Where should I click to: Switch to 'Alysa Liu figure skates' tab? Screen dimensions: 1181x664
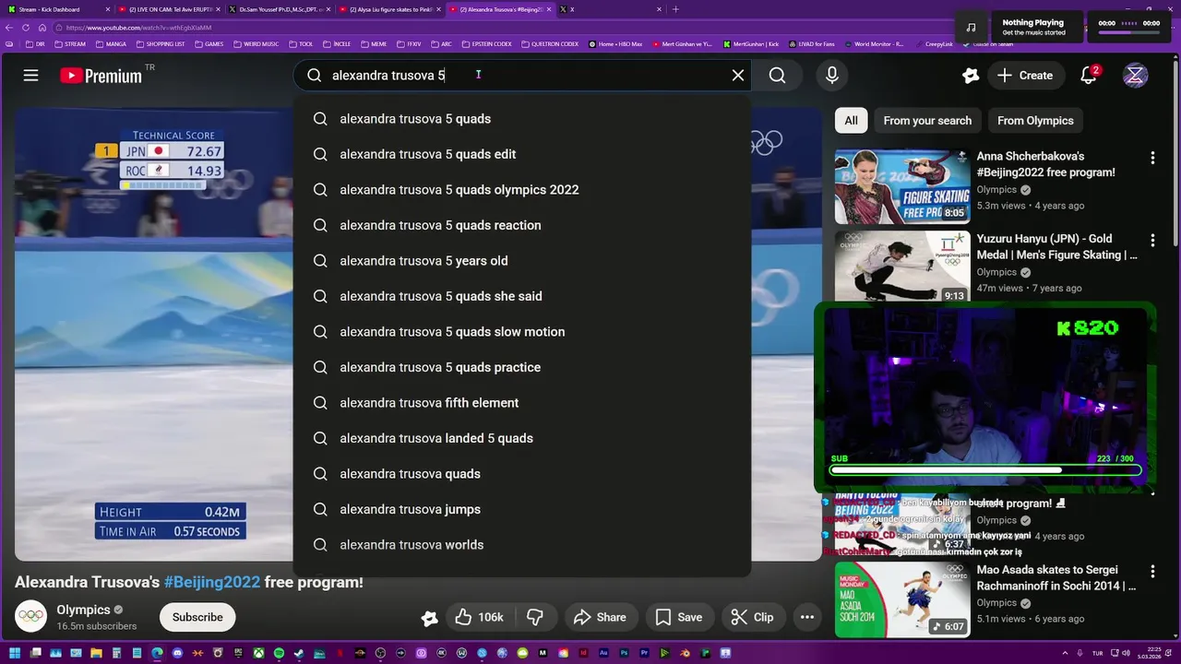pos(390,9)
